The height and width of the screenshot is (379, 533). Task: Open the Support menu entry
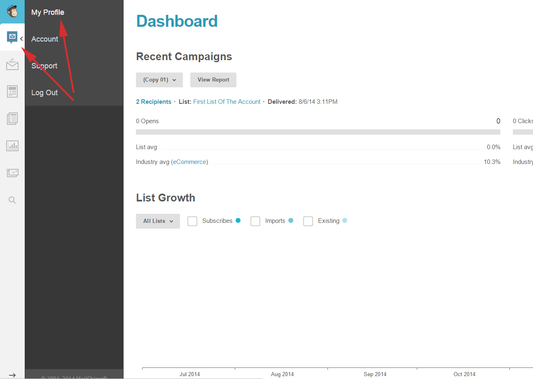[44, 66]
